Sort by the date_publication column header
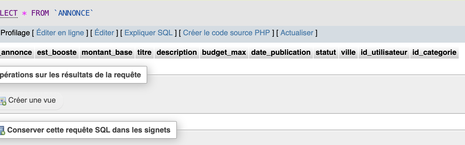The height and width of the screenshot is (145, 465). coord(281,53)
